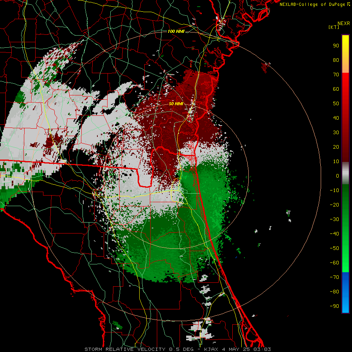This screenshot has width=352, height=352.
Task: Click the 60 knot scale value
Action: pyautogui.click(x=336, y=89)
